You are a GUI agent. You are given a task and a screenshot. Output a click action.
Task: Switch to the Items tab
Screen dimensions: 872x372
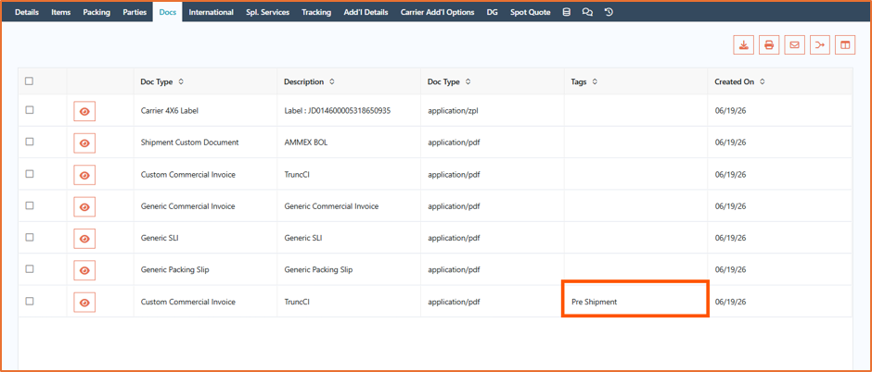pyautogui.click(x=60, y=12)
